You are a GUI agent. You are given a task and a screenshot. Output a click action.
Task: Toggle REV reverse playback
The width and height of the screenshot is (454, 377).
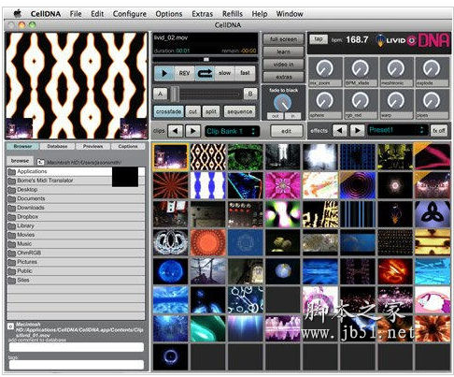point(184,73)
